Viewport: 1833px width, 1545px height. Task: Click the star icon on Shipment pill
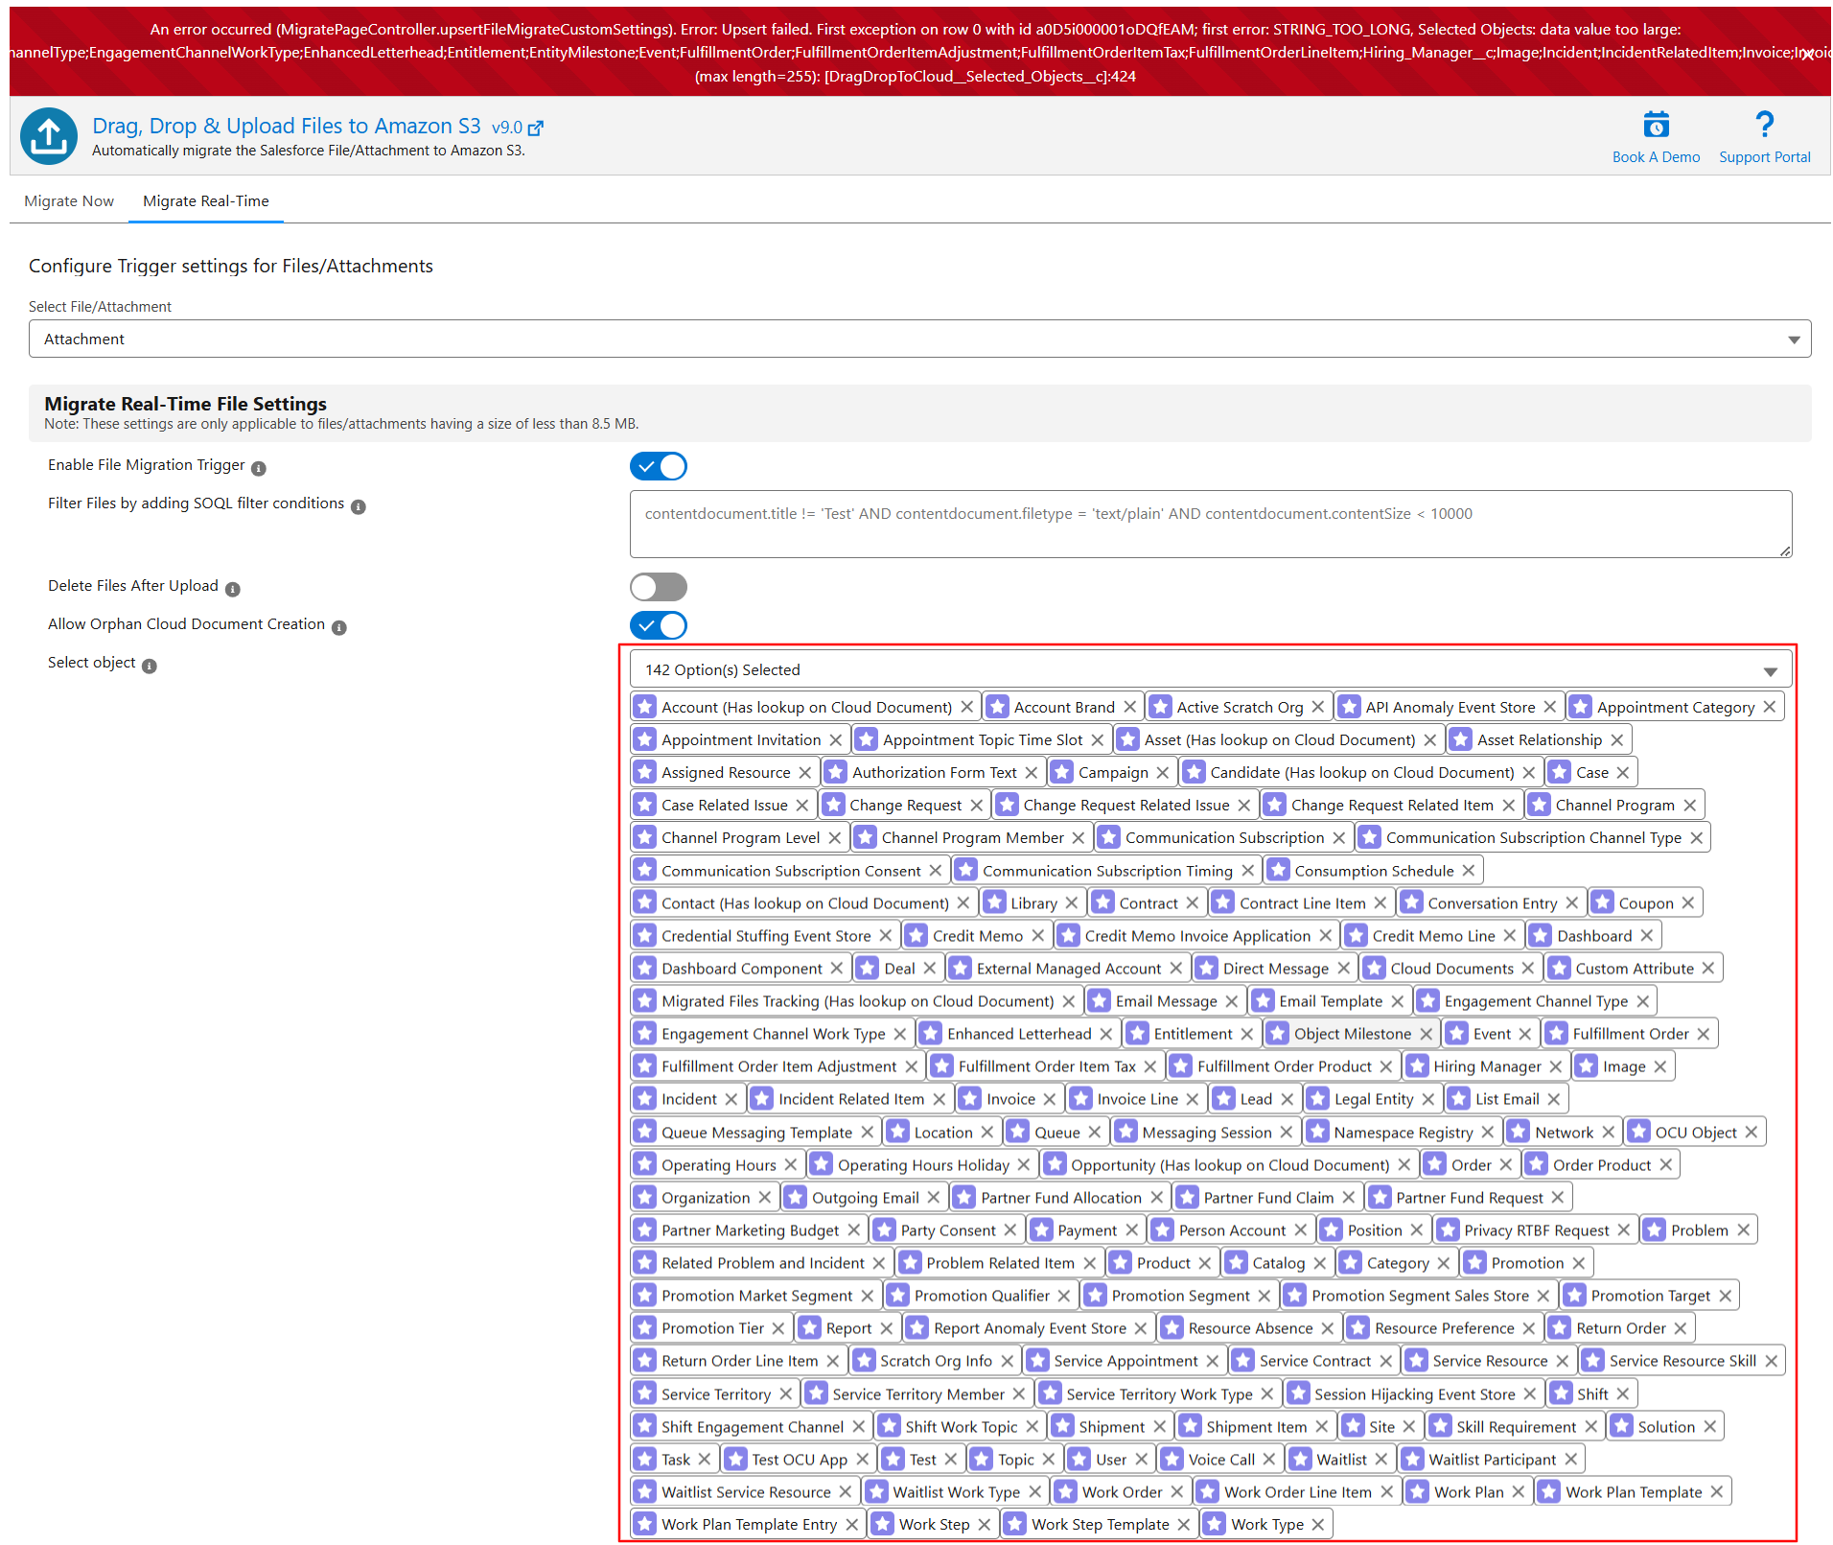point(1063,1426)
